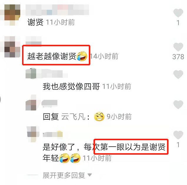Select the comment text '越老越像谢贤'
Screen dimensions: 187x185
52,56
